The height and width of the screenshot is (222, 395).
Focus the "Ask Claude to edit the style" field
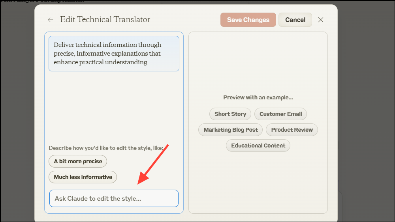(114, 198)
